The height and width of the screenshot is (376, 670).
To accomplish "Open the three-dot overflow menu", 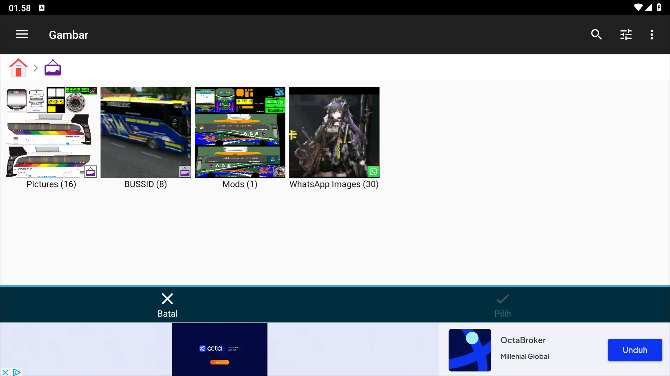I will (652, 35).
